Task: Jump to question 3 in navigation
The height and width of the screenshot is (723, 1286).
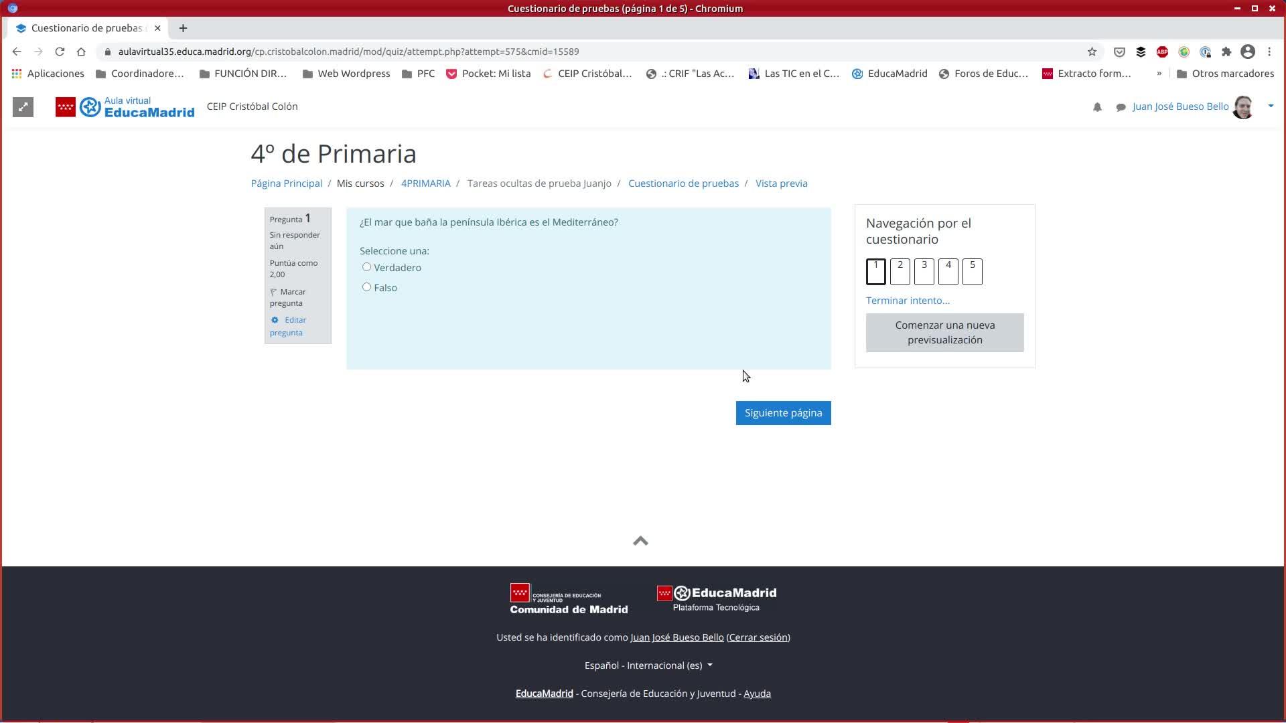Action: [924, 271]
